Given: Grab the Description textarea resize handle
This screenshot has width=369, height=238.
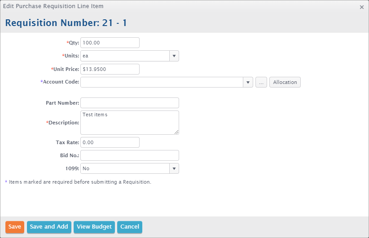Looking at the screenshot, I should click(176, 132).
